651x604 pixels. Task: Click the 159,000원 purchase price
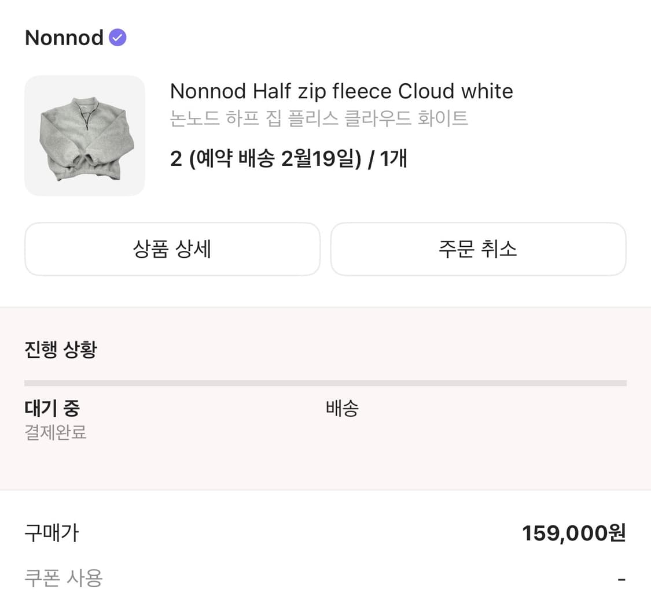(x=574, y=533)
